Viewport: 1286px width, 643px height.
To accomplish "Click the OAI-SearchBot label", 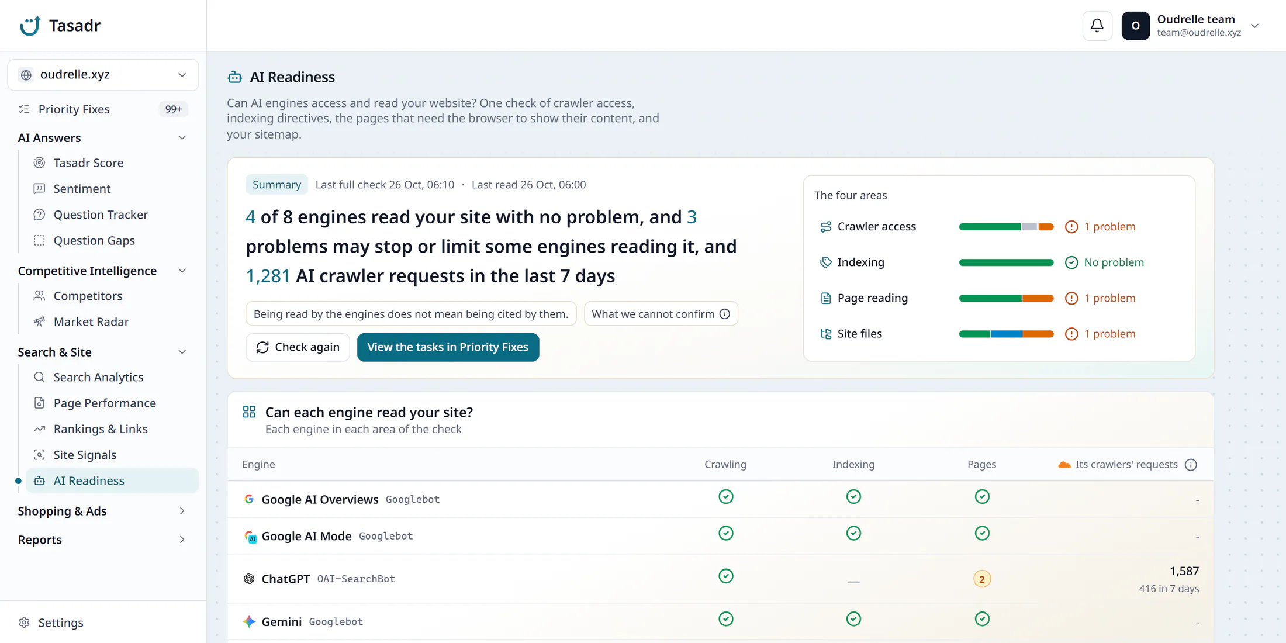I will tap(356, 579).
